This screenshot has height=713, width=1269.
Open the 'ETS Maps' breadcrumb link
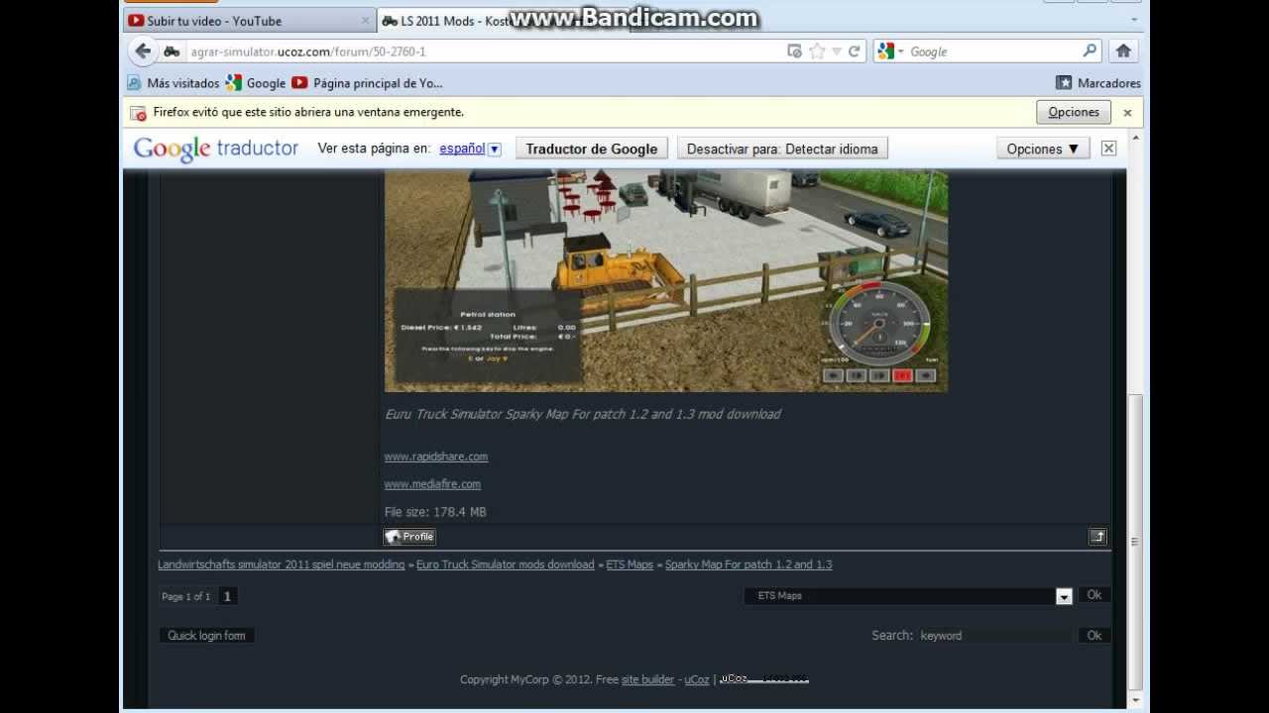pyautogui.click(x=630, y=564)
